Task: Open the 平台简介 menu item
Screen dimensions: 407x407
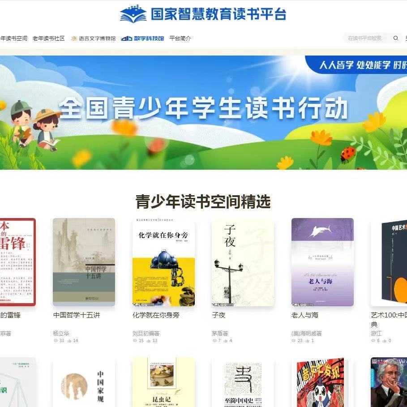Action: [180, 39]
